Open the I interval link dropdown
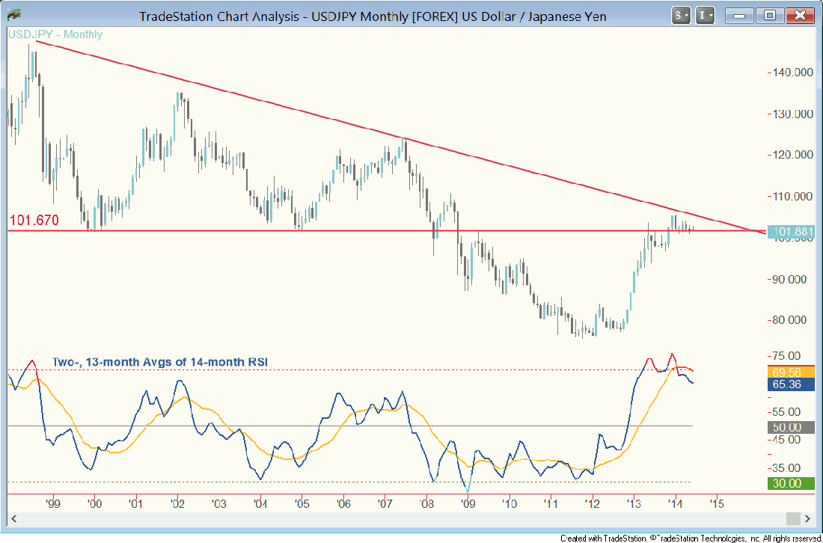This screenshot has height=543, width=823. [x=705, y=16]
